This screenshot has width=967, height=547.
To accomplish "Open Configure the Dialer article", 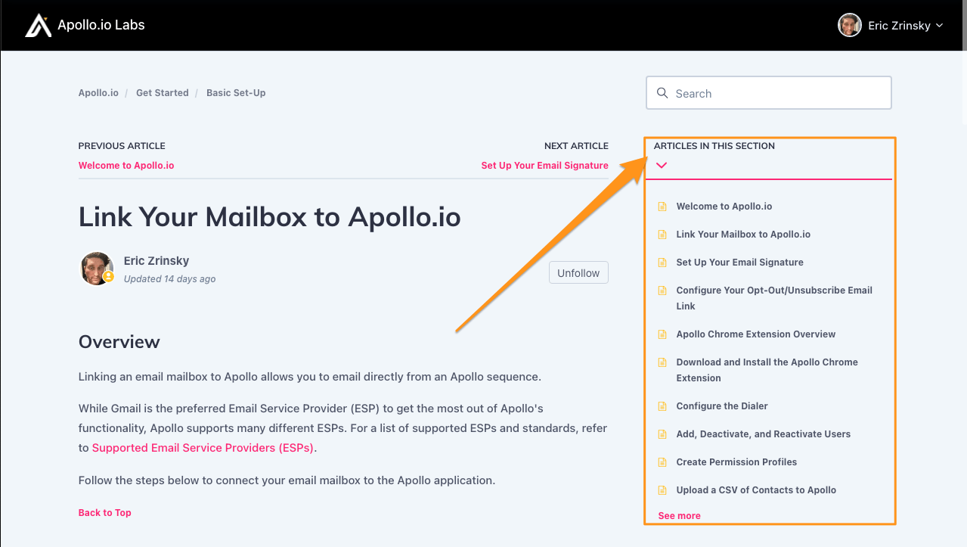I will 722,406.
